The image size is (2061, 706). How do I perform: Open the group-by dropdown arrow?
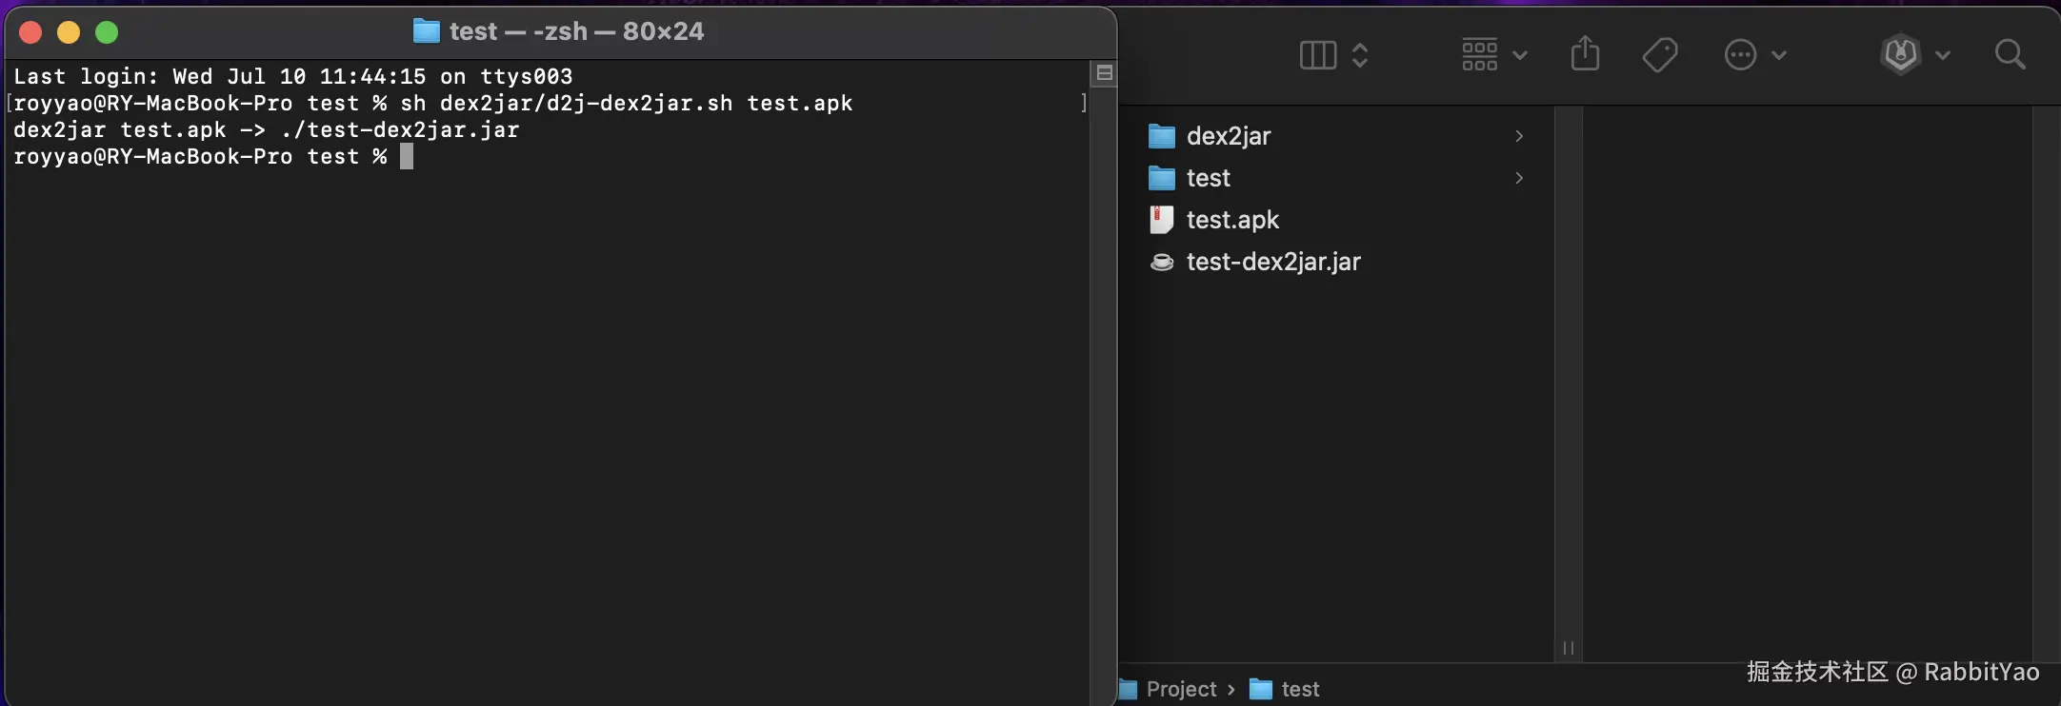(1520, 55)
